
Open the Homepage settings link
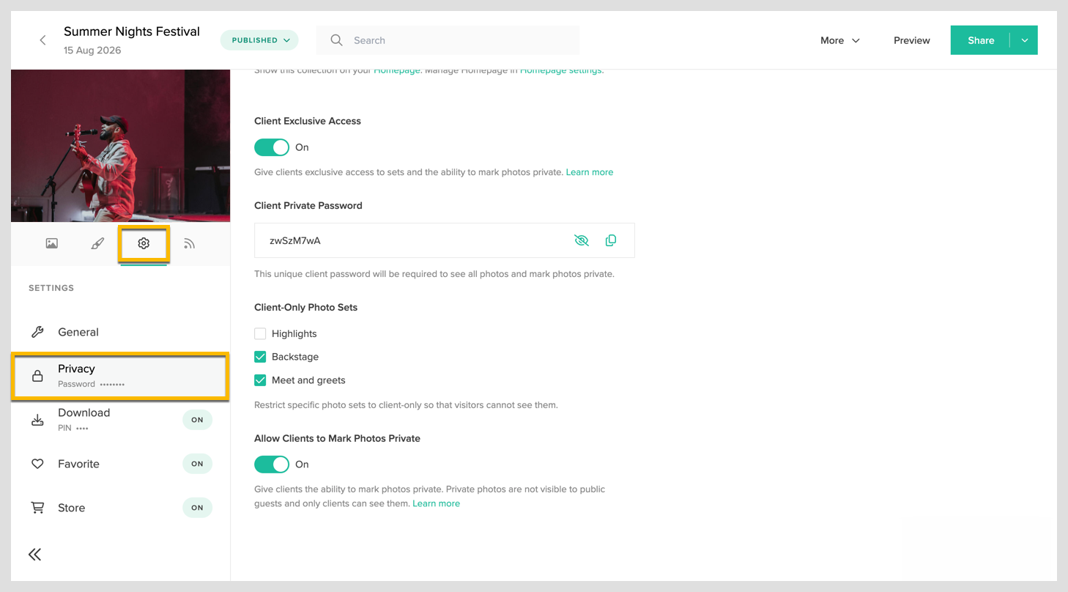pyautogui.click(x=561, y=71)
